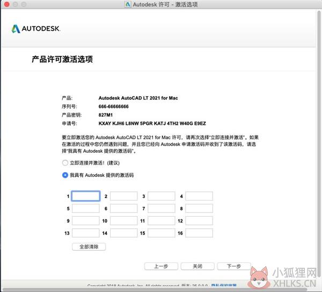Click activation code field 8
The image size is (322, 292).
click(199, 209)
